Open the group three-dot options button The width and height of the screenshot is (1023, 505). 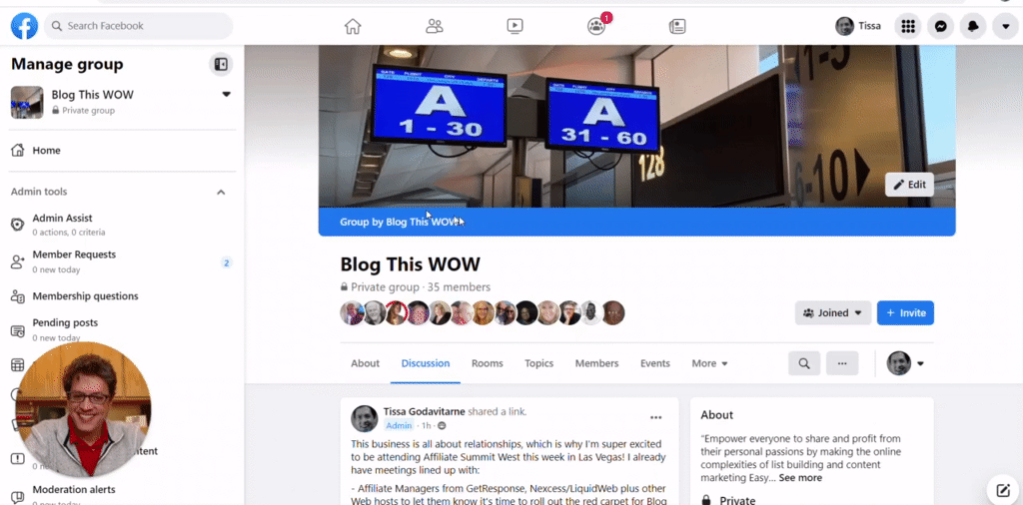(841, 363)
